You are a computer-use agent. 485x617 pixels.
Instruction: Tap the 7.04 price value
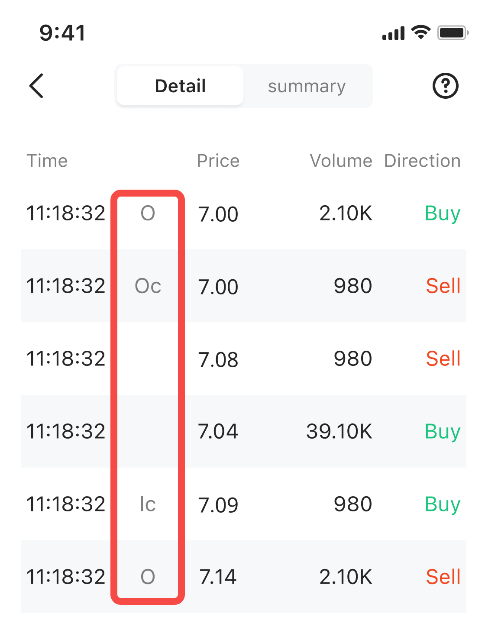point(218,432)
